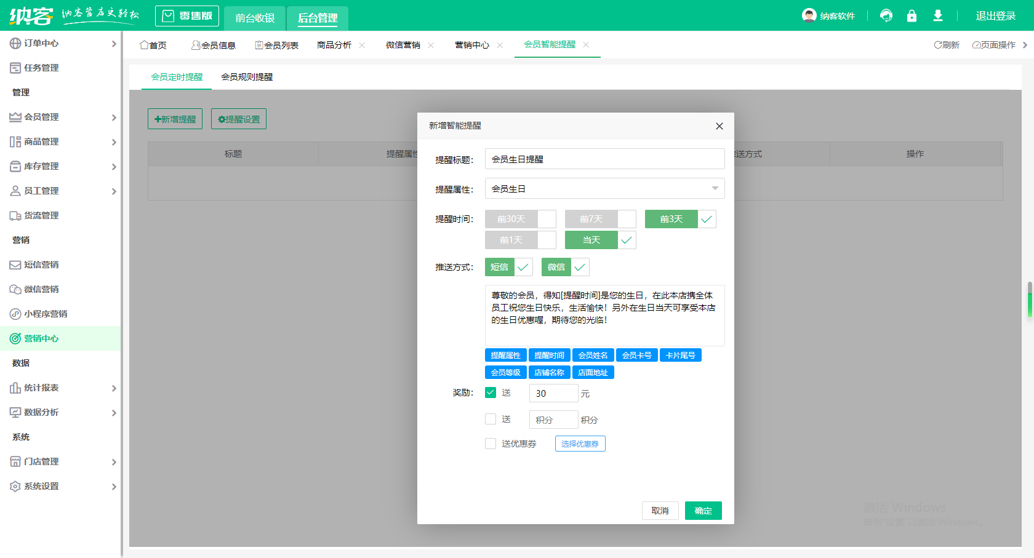Toggle the 前1天 reminder time option
1034x558 pixels.
coord(521,240)
